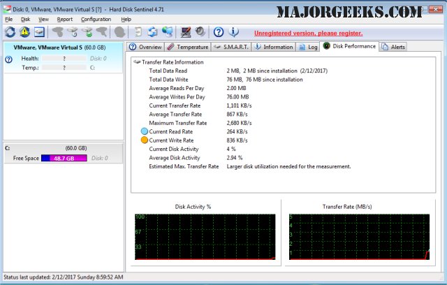Screen dimensions: 447x285
Task: Click the greyed disk with green checkmark icon
Action: pyautogui.click(x=87, y=32)
